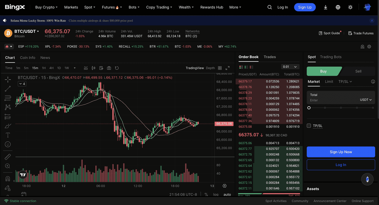Select the trend line drawing tool
379x205 pixels.
tap(8, 88)
